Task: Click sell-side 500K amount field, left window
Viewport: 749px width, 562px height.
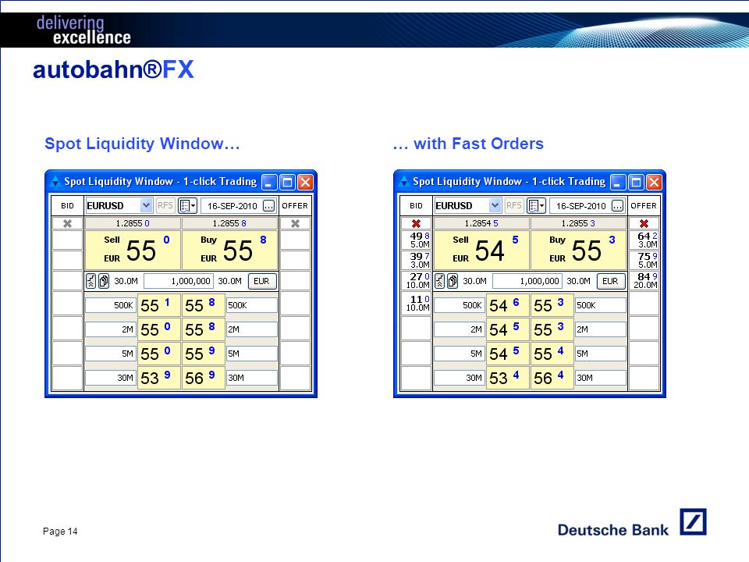Action: point(111,305)
